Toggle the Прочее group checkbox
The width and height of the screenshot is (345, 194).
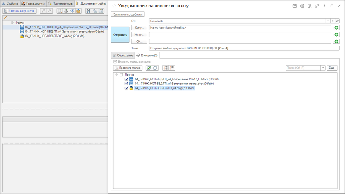point(121,75)
